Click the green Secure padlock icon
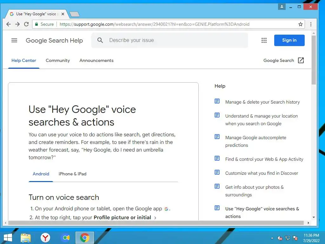 pos(36,24)
